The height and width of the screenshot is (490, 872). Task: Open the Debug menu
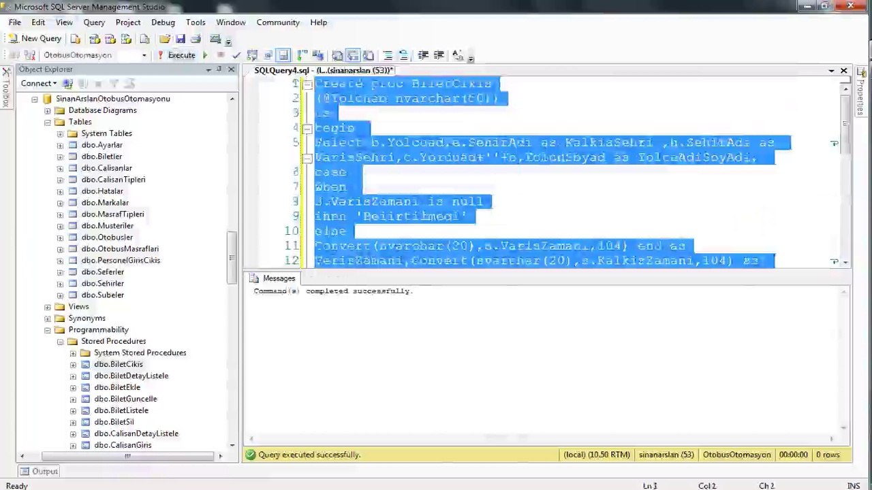pos(163,22)
